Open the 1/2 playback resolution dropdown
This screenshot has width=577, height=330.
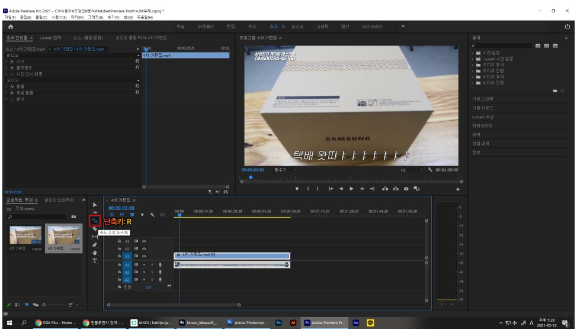(x=411, y=170)
